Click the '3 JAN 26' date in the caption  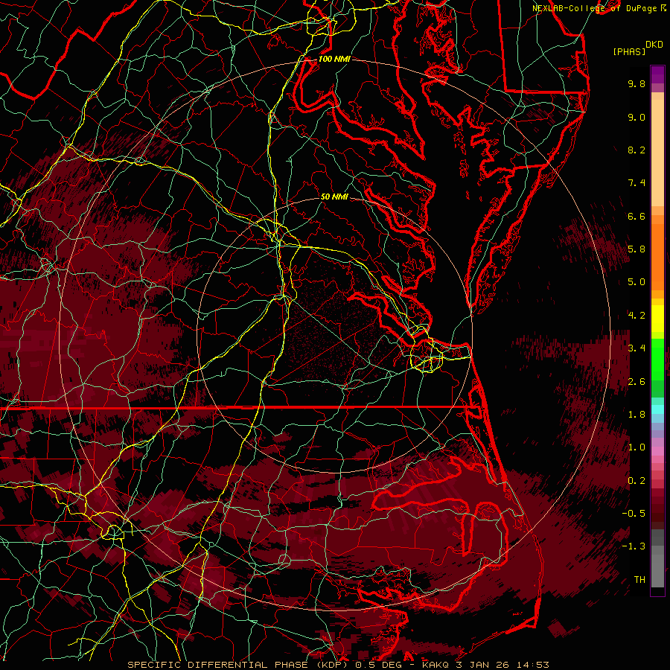(484, 665)
